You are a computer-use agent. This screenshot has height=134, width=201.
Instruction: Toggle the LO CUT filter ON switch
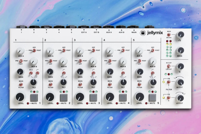click(169, 98)
